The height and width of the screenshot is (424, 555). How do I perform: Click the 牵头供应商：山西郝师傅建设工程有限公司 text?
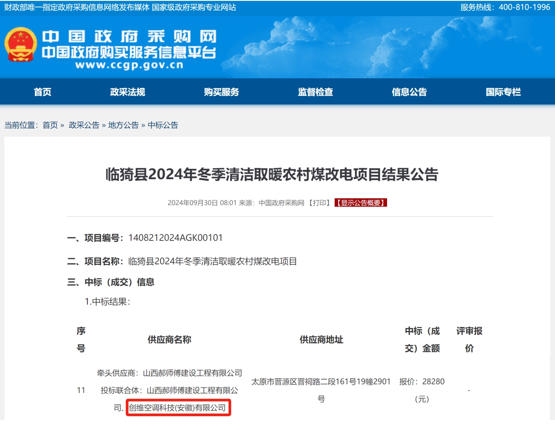(169, 373)
